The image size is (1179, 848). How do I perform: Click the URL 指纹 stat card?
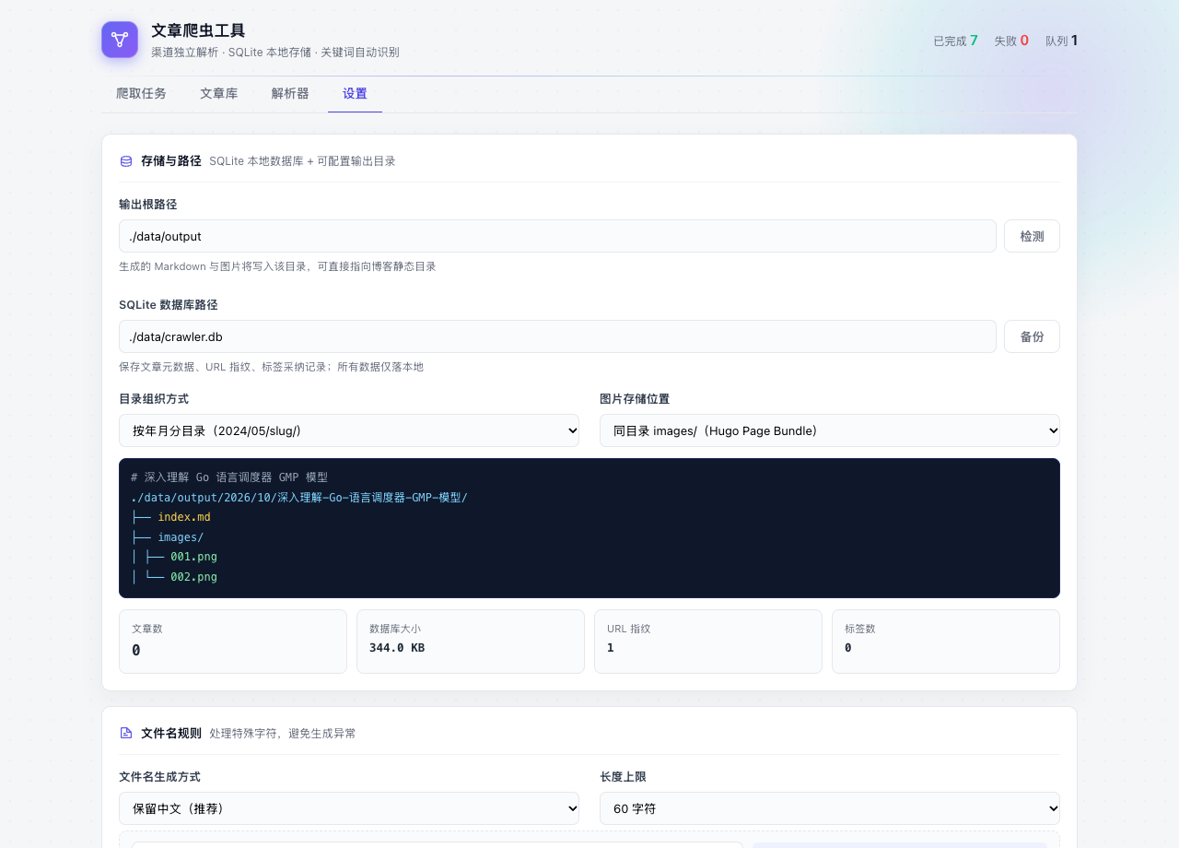[x=708, y=642]
